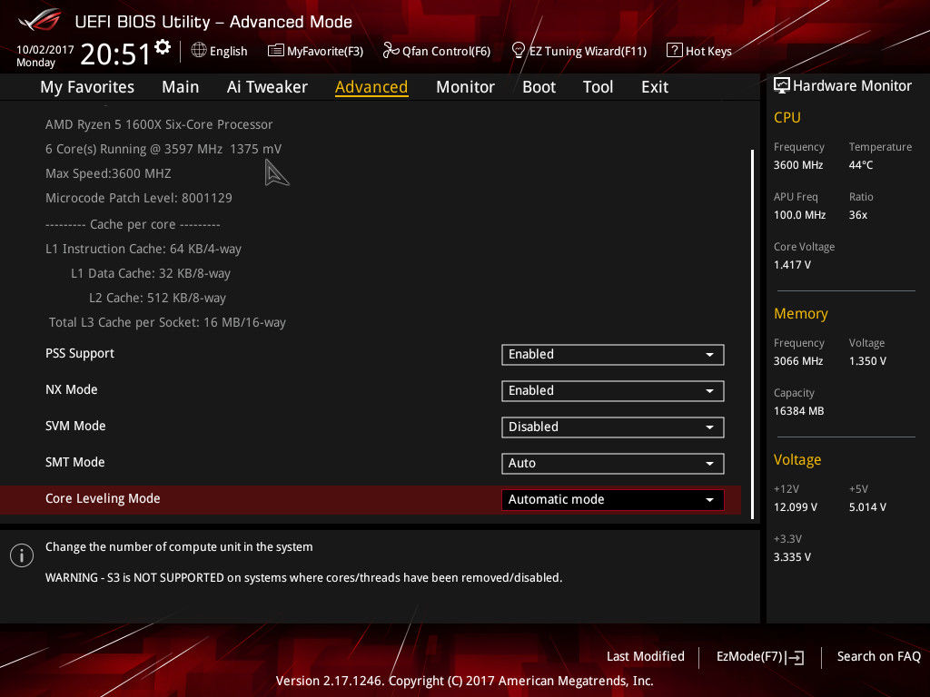Open the SVM Mode dropdown
This screenshot has height=697, width=930.
(613, 427)
